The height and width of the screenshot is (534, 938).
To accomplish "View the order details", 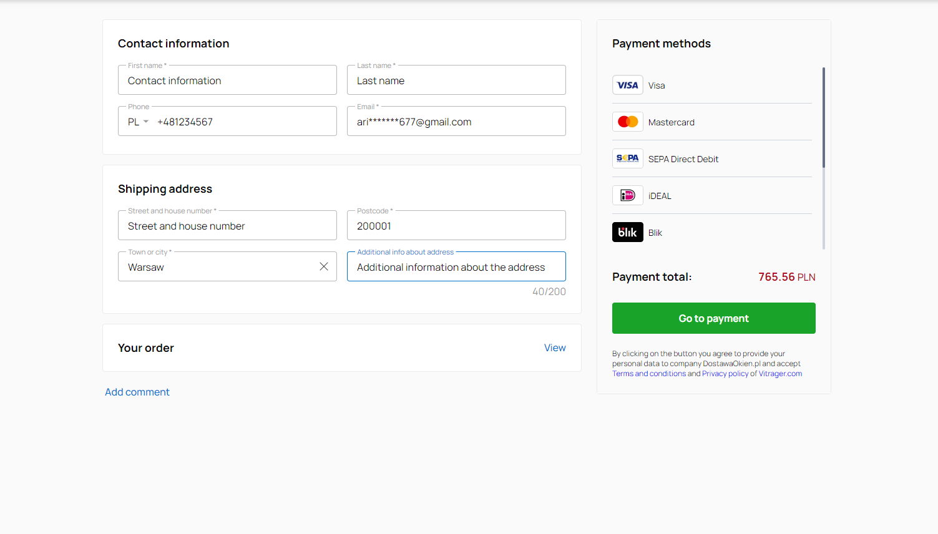I will tap(555, 347).
